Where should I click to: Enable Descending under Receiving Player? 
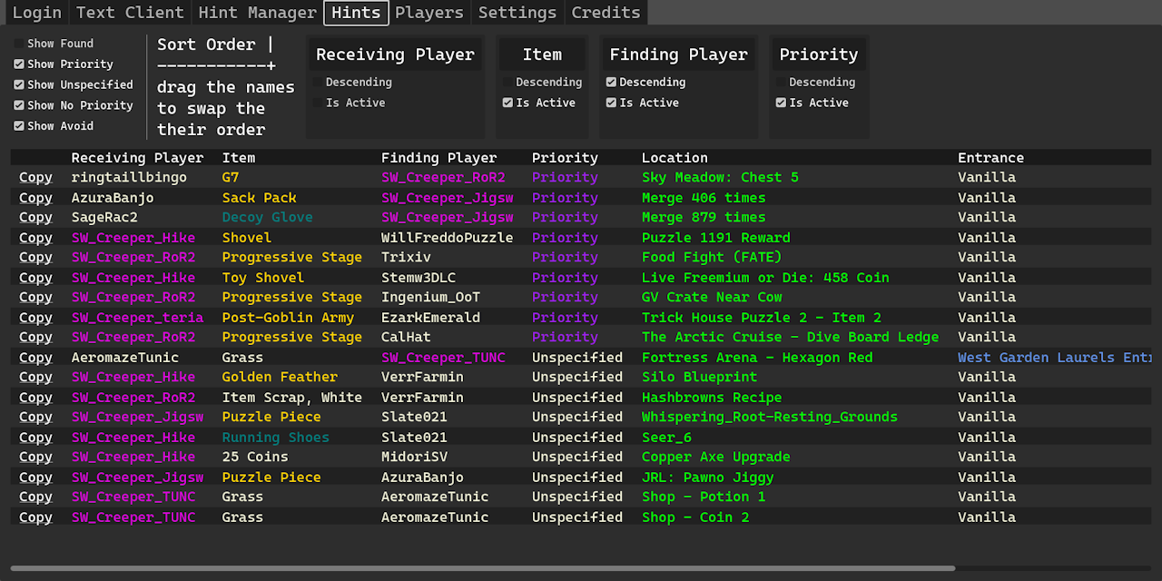(x=317, y=82)
